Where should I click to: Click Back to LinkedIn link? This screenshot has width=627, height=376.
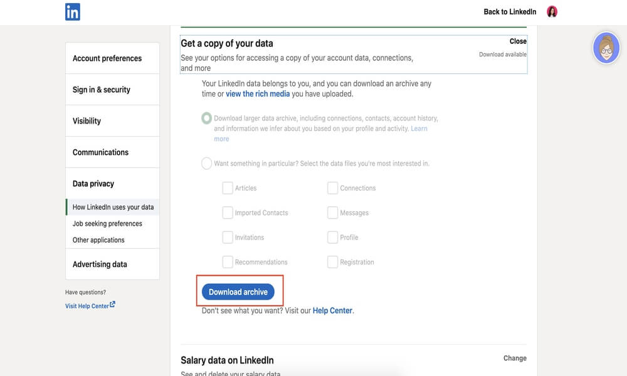pyautogui.click(x=510, y=11)
